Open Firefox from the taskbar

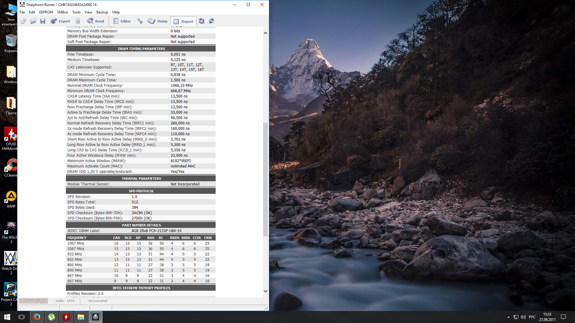tap(37, 317)
